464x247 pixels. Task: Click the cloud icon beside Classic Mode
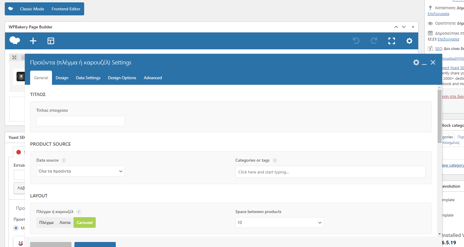[x=11, y=9]
